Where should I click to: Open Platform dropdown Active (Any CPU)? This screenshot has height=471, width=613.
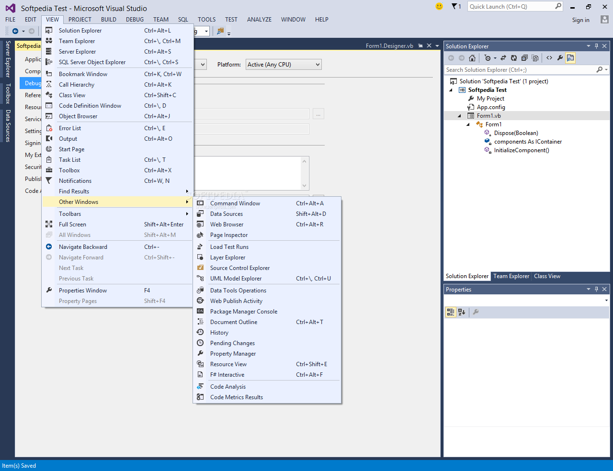pyautogui.click(x=284, y=65)
